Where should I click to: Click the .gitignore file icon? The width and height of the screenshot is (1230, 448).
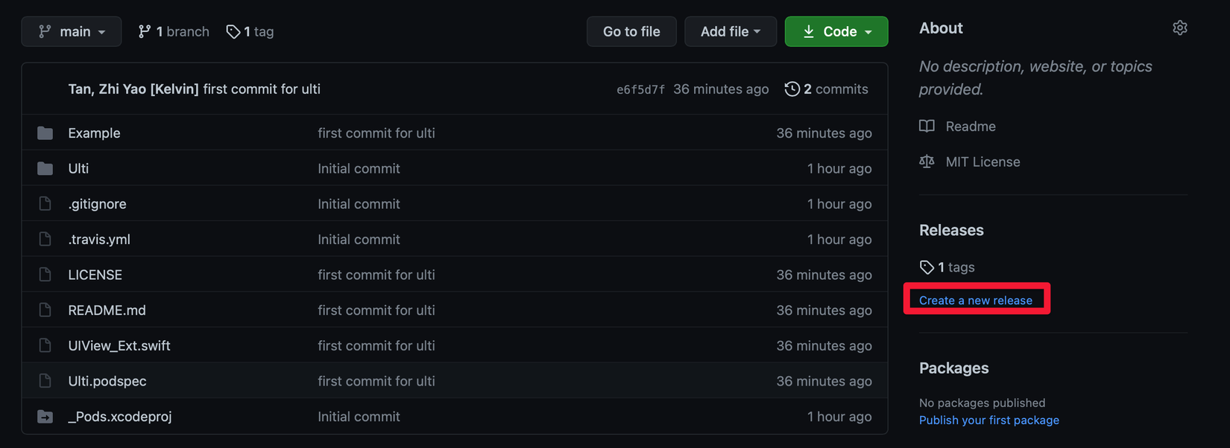45,204
